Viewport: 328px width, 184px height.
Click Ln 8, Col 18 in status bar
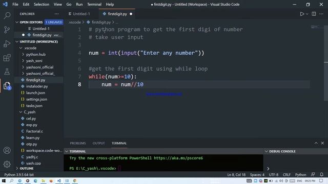pos(236,175)
